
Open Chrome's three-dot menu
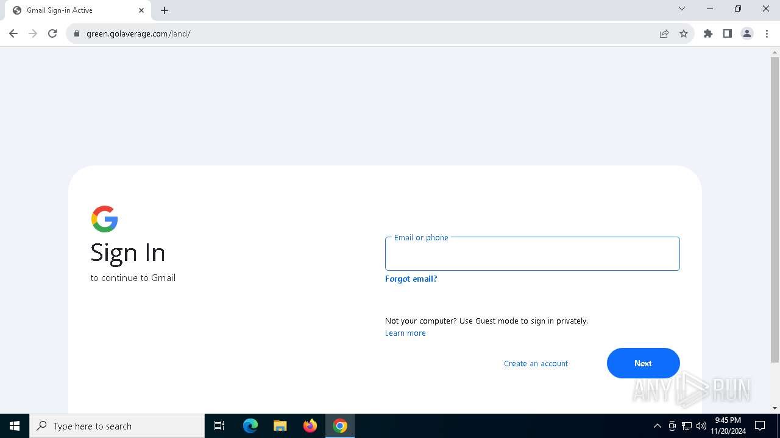click(x=767, y=33)
